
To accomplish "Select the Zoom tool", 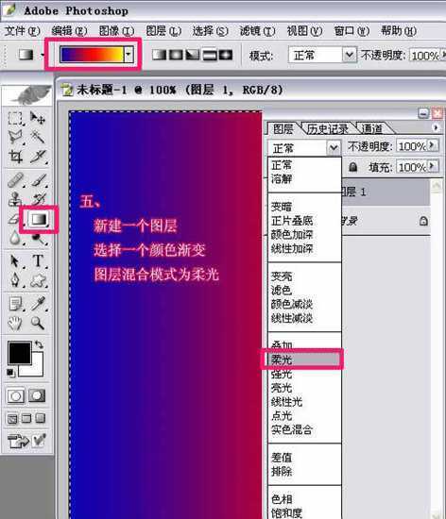I will [38, 323].
